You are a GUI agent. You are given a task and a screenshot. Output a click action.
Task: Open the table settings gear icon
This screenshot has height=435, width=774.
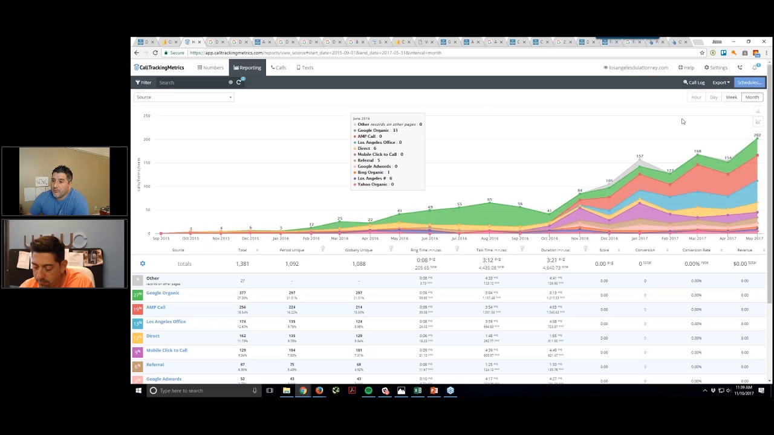point(143,263)
